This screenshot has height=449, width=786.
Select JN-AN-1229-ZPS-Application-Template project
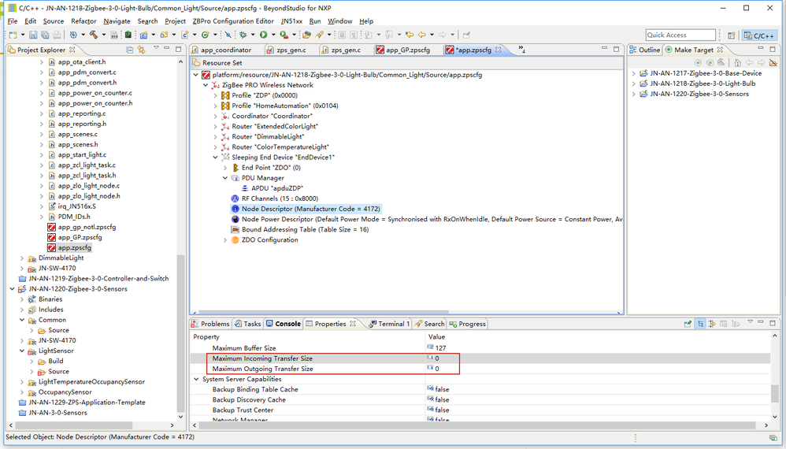87,403
